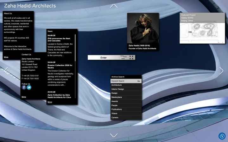Image resolution: width=228 pixels, height=142 pixels.
Task: Click 'News' panel heading
Action: click(x=50, y=31)
